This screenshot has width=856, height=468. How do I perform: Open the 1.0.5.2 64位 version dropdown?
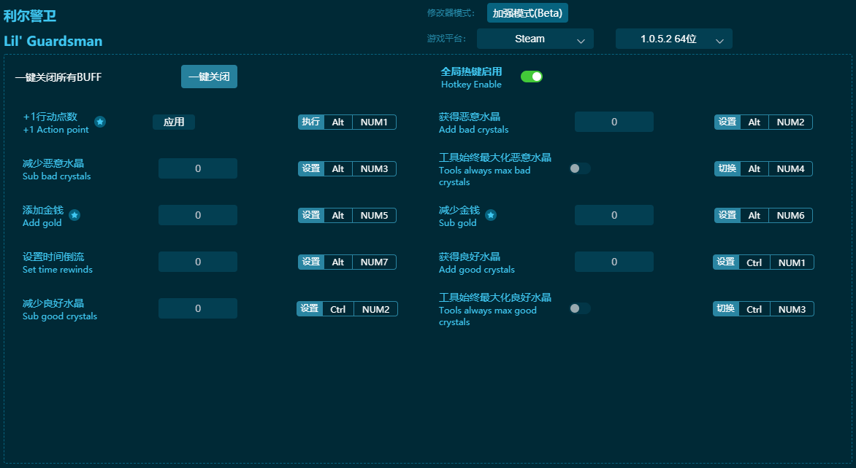[x=673, y=39]
